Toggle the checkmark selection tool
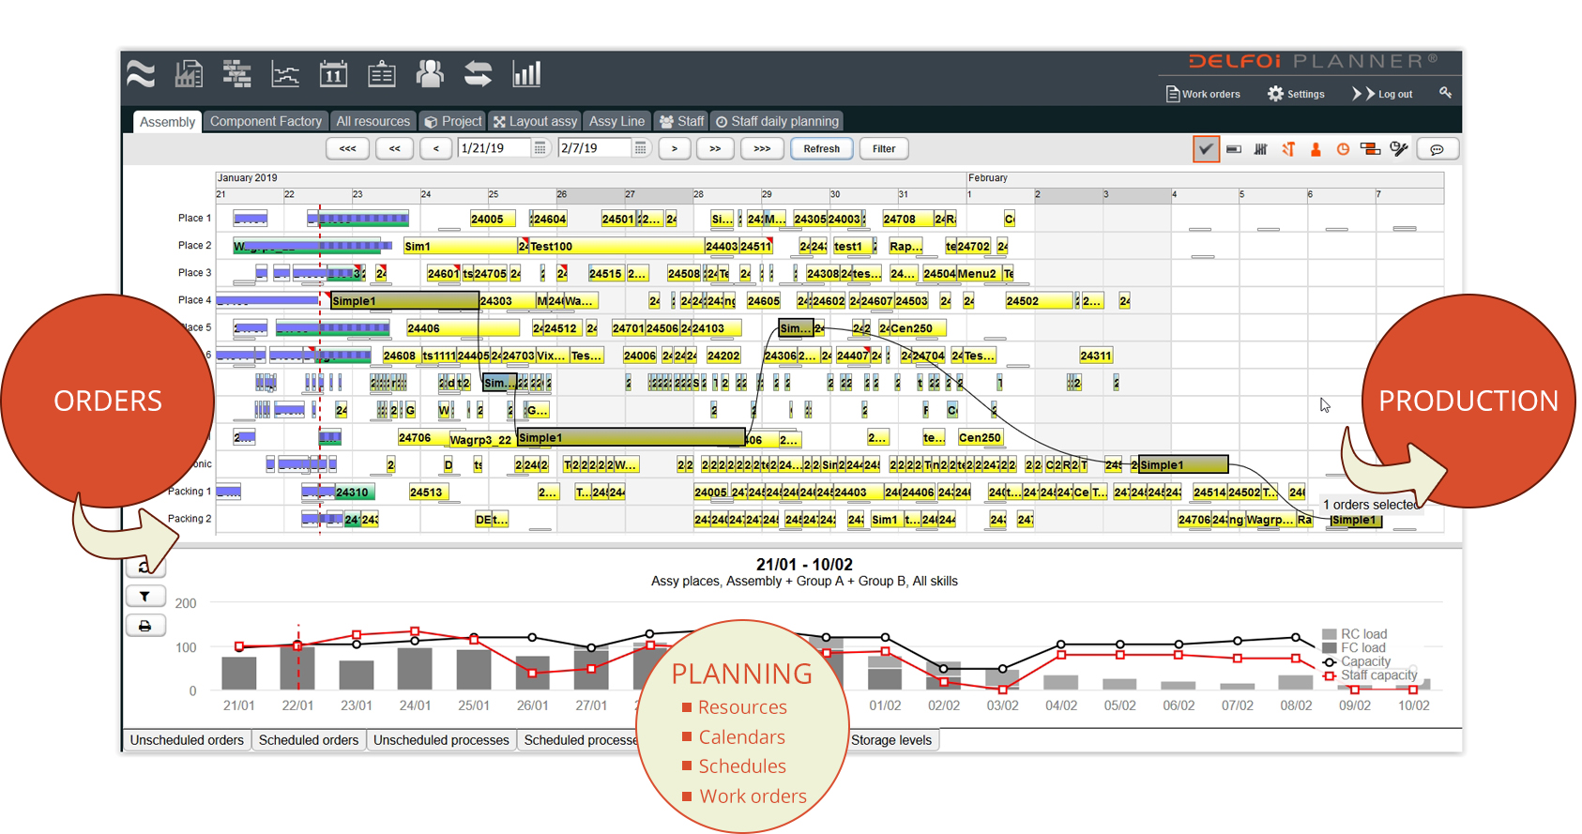Viewport: 1582px width, 834px height. (1206, 149)
